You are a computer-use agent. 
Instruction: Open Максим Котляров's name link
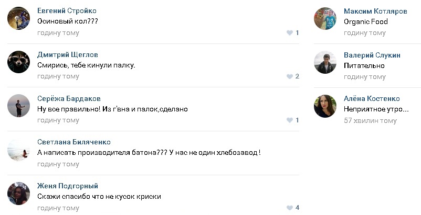coord(375,11)
